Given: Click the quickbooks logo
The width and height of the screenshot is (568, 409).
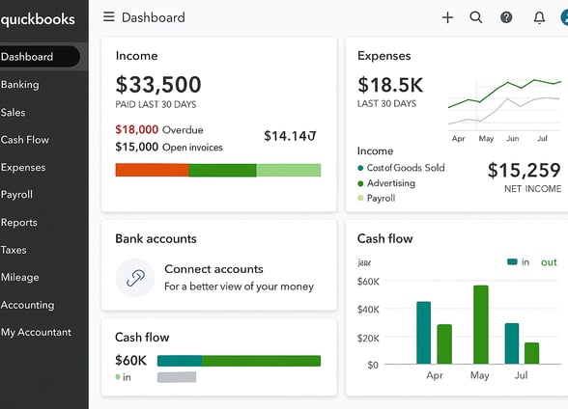Looking at the screenshot, I should click(x=38, y=19).
